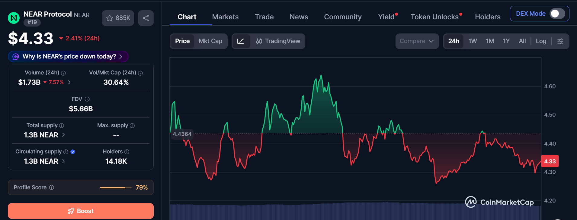Select Mkt Cap chart mode
This screenshot has height=220, width=577.
point(210,41)
